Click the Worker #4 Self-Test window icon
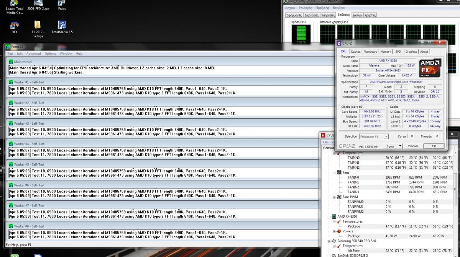Image resolution: width=460 pixels, height=257 pixels. (11, 144)
